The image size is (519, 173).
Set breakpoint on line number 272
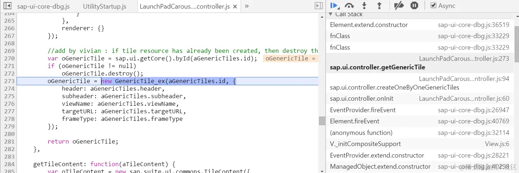point(9,73)
